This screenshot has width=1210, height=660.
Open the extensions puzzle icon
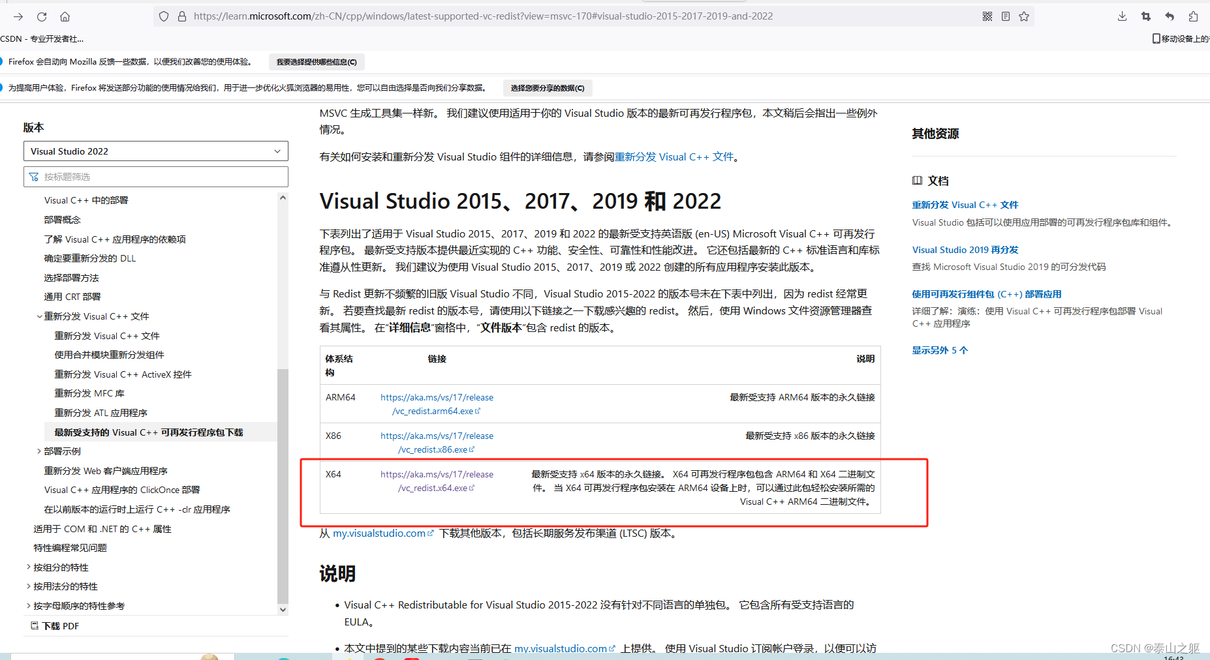tap(1193, 16)
